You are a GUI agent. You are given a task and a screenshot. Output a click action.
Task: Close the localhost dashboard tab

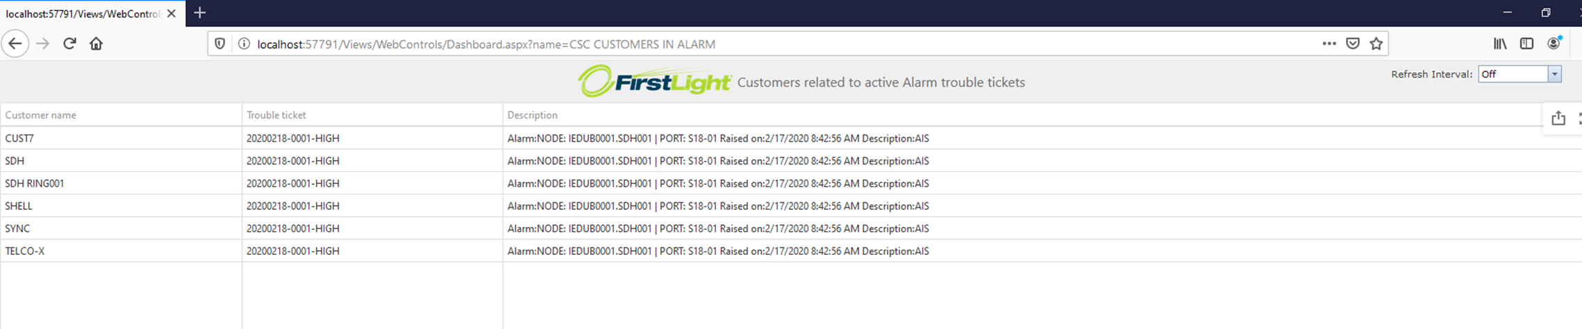172,13
